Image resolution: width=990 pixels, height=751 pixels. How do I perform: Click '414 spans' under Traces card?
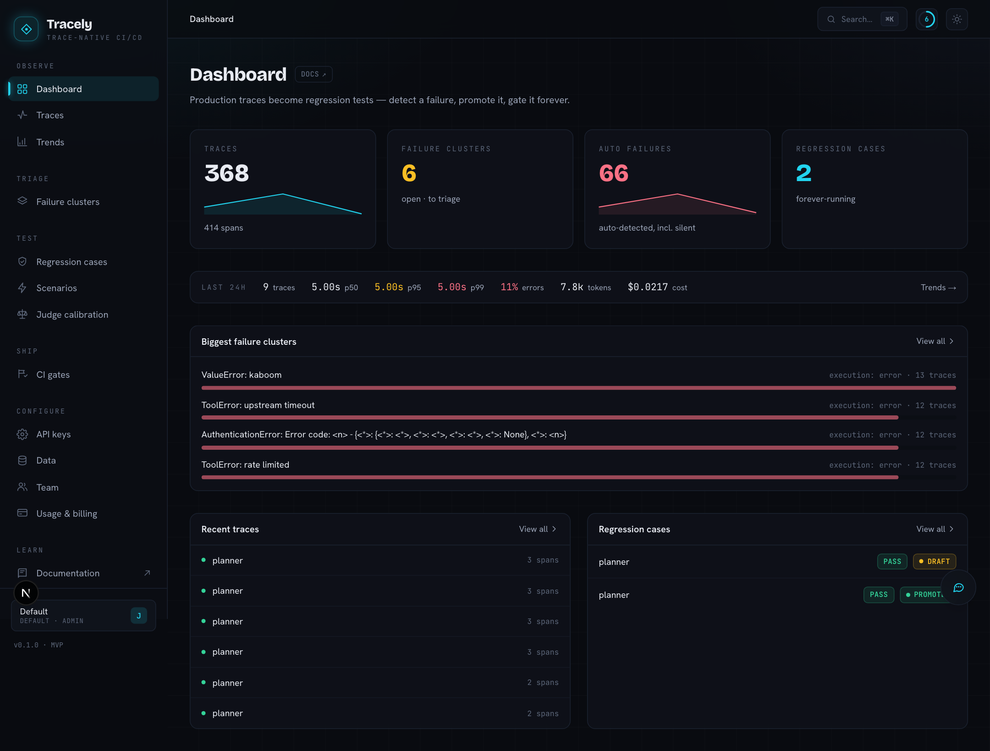pos(224,228)
